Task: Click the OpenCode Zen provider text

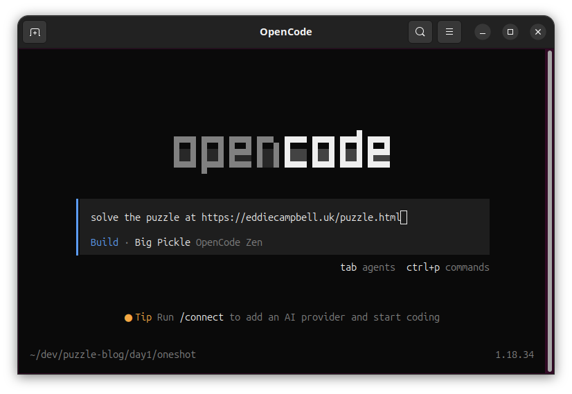Action: click(x=229, y=242)
